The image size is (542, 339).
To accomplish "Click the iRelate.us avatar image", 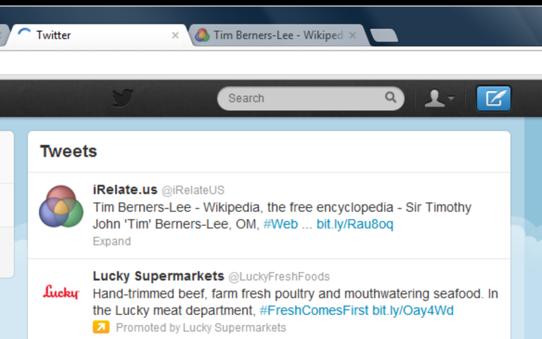I will 61,206.
